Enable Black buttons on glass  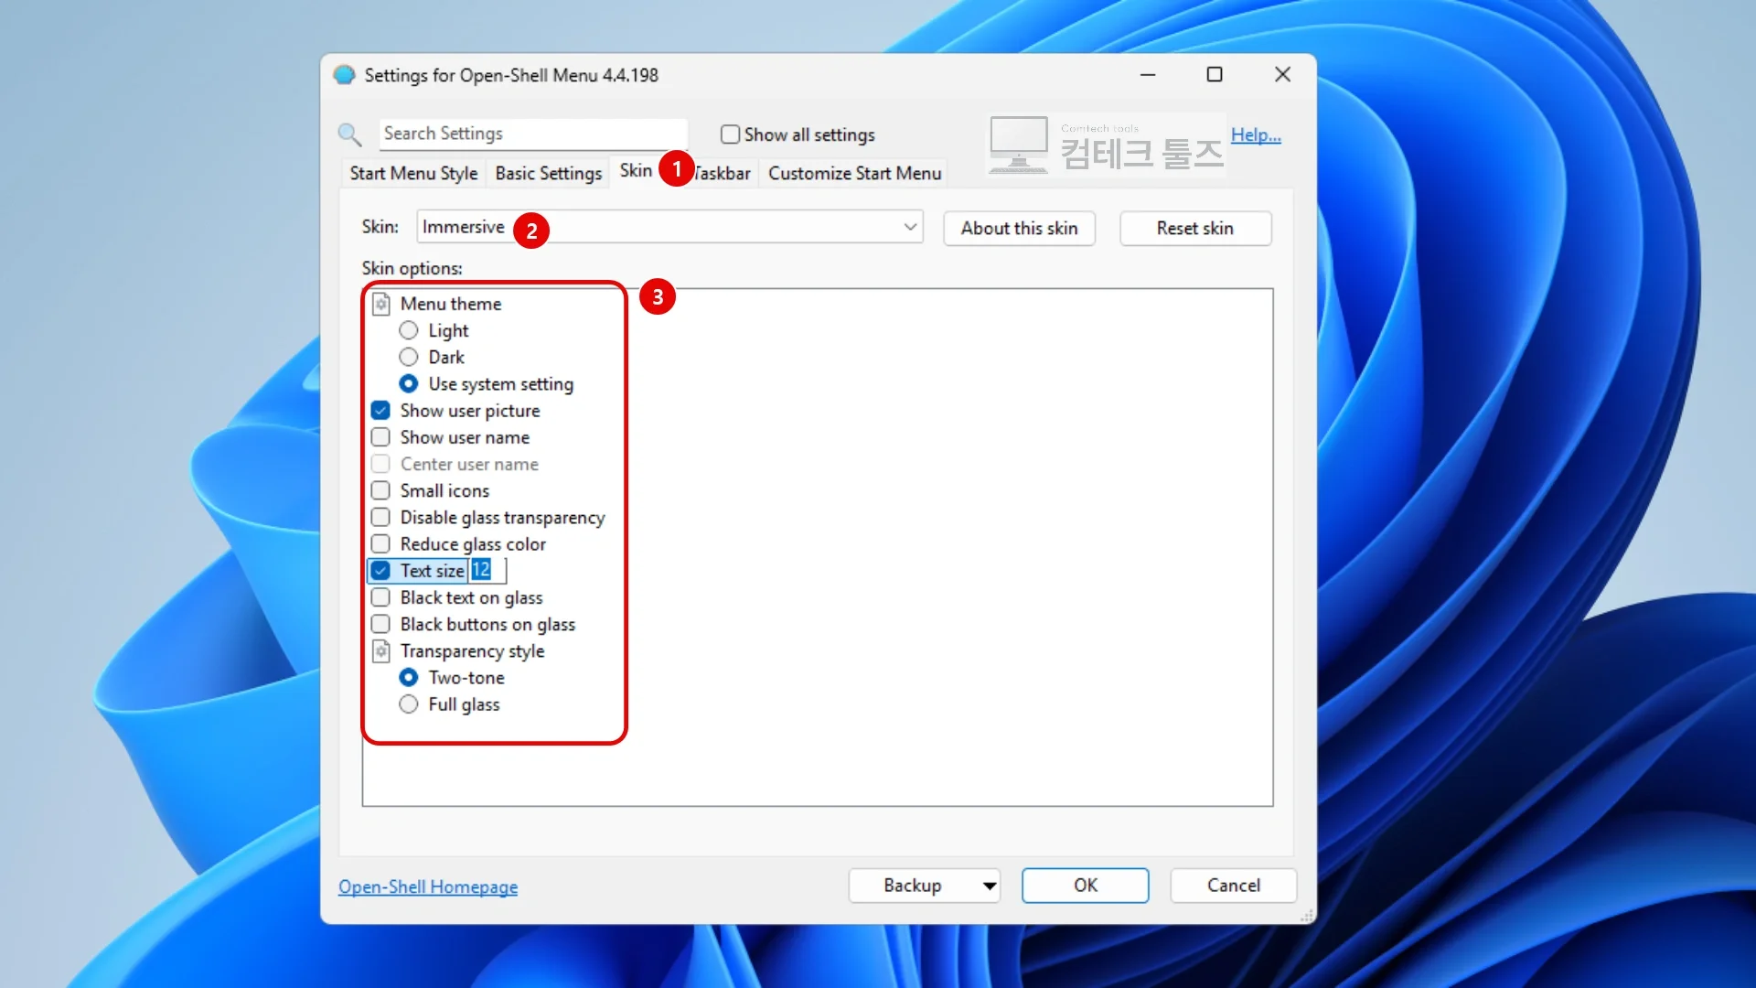[x=380, y=625]
